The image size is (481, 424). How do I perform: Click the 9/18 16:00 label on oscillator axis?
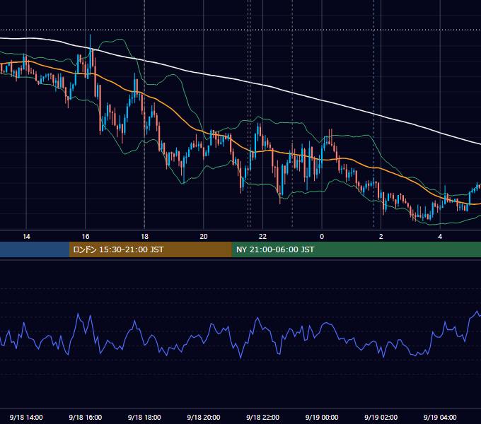tap(86, 417)
